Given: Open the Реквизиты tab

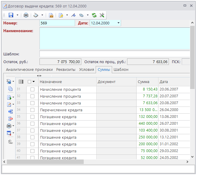Looking at the screenshot, I should pos(66,70).
